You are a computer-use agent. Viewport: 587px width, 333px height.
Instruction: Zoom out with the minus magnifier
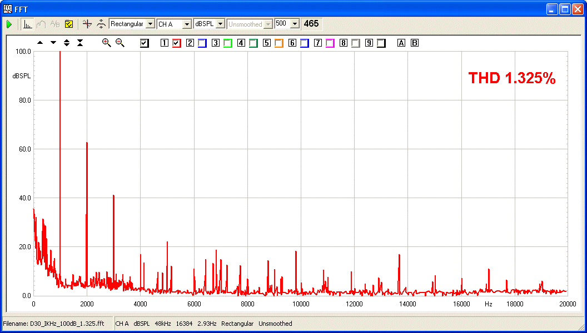click(x=120, y=43)
